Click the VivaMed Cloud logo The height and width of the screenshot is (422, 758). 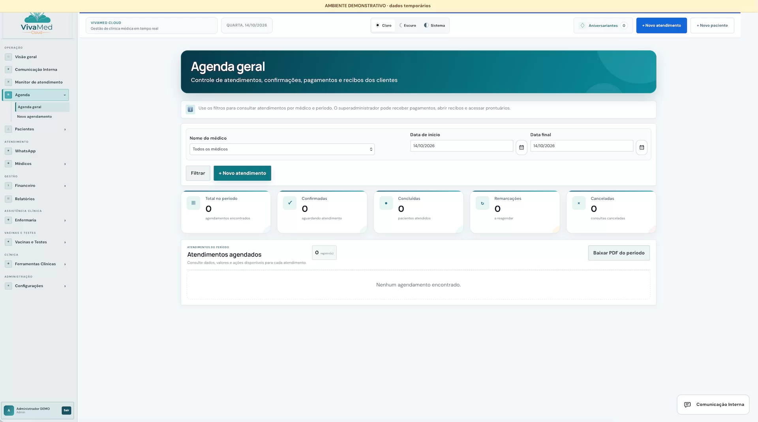(x=37, y=24)
